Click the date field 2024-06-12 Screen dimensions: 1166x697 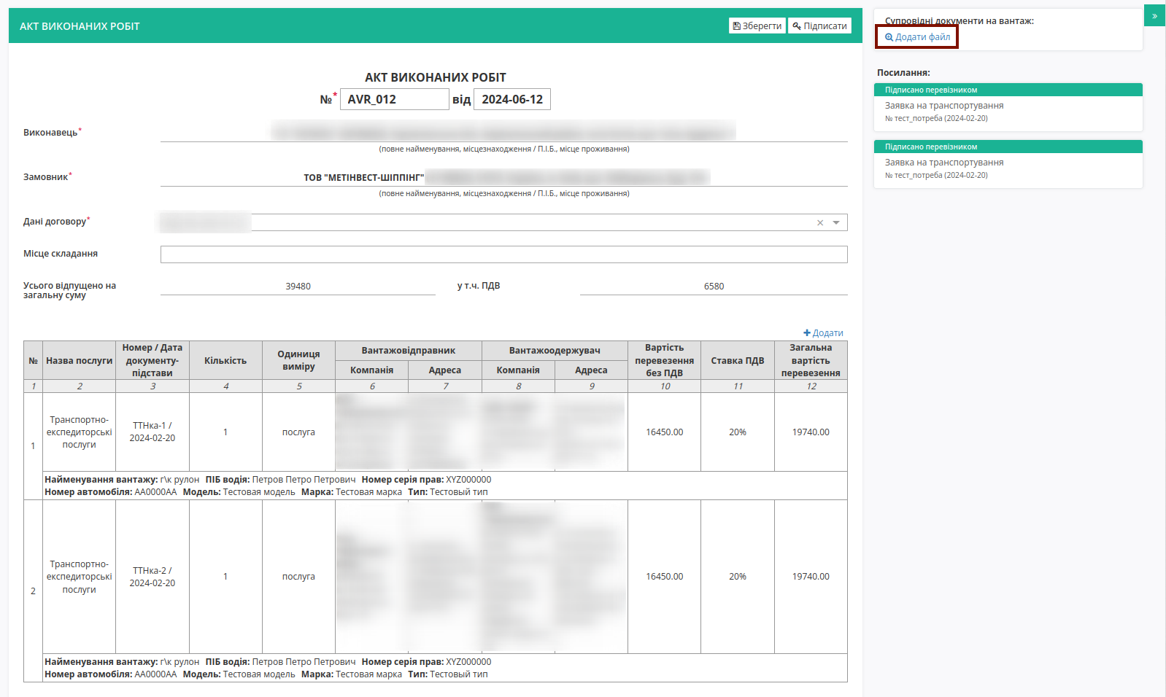coord(512,99)
